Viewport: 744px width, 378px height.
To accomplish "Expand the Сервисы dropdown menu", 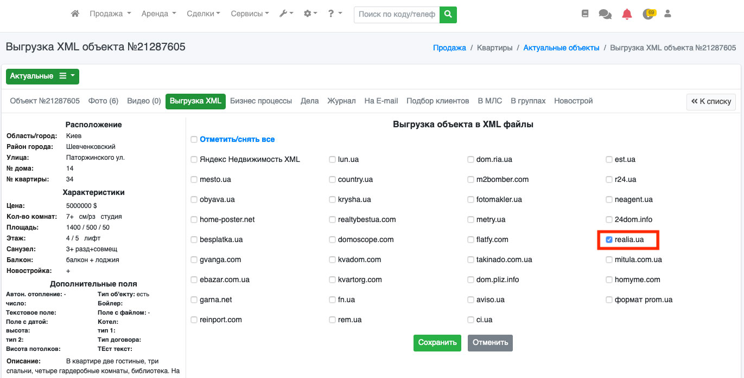I will (250, 14).
